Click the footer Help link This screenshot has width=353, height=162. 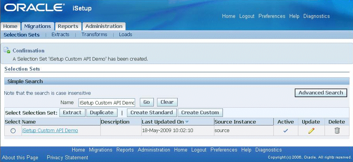click(x=246, y=150)
